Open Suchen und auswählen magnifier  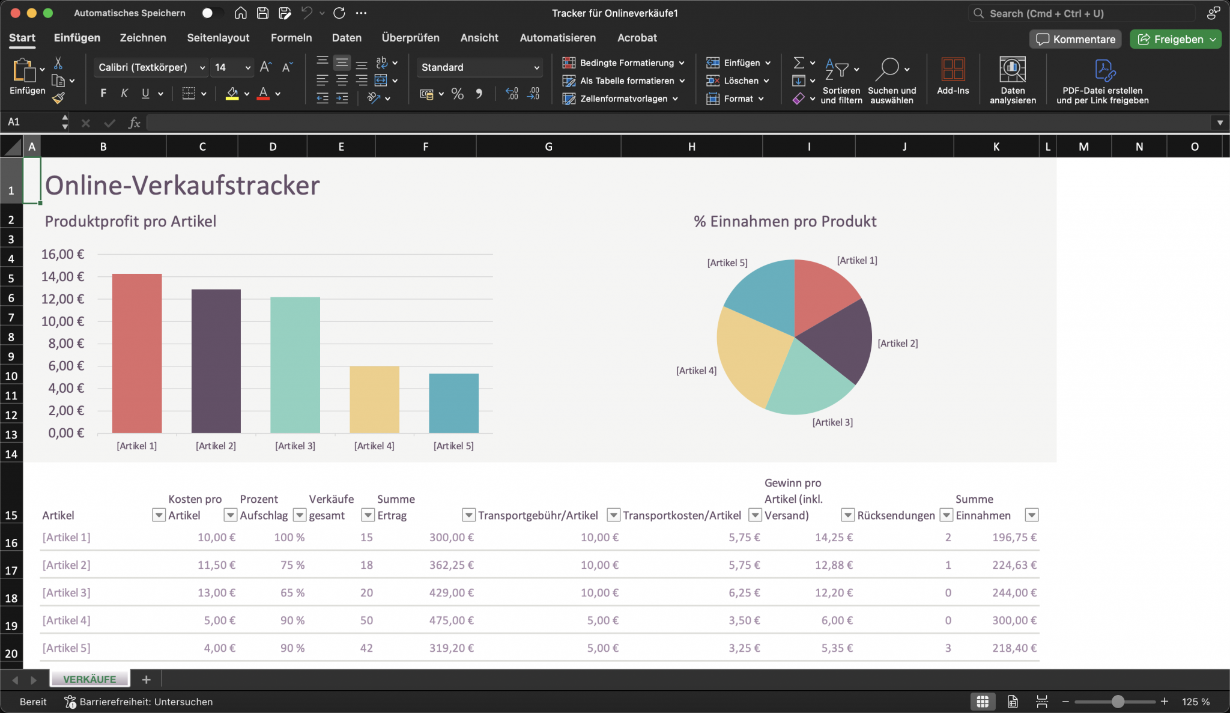892,80
